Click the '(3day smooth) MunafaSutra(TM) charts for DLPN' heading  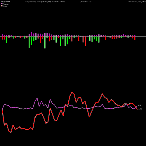[x=45, y=2]
